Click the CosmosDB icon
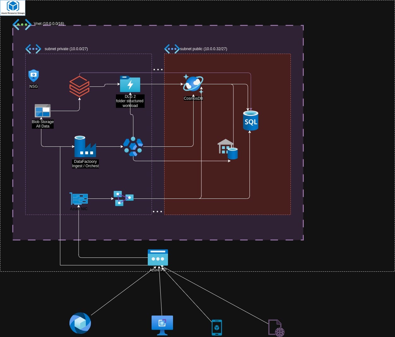Viewport: 395px width, 337px height. [193, 84]
